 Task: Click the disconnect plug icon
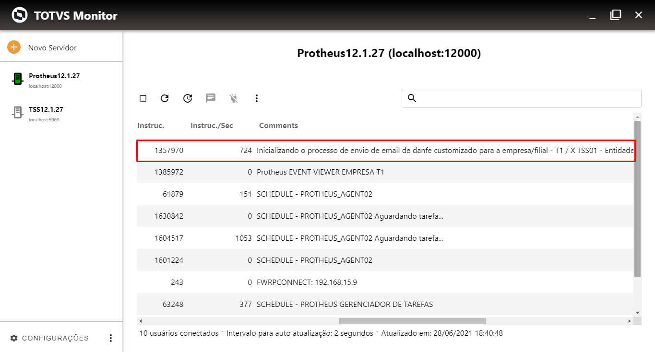pyautogui.click(x=234, y=98)
